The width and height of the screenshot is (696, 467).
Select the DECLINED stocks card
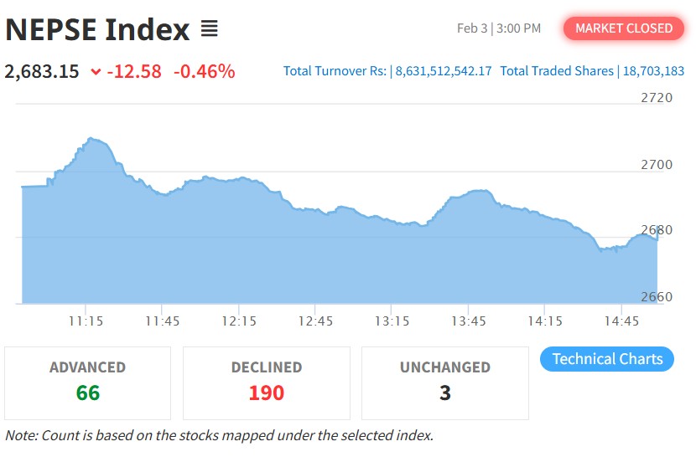click(x=266, y=382)
